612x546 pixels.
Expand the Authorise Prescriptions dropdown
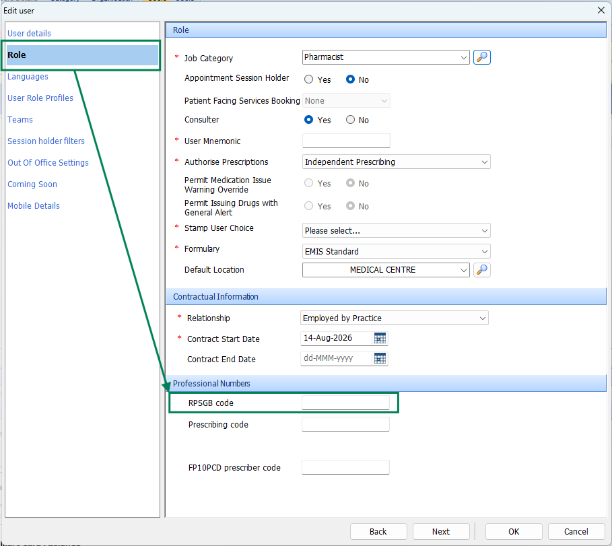[x=396, y=162]
